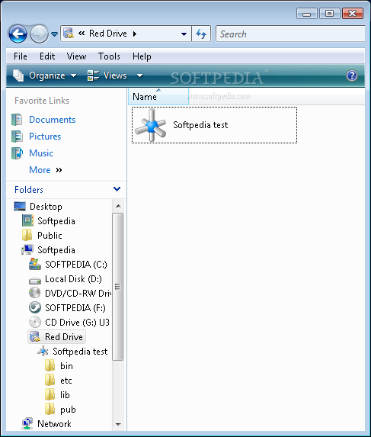This screenshot has height=437, width=371.
Task: Click the folder tree scroll down arrow
Action: coord(118,425)
